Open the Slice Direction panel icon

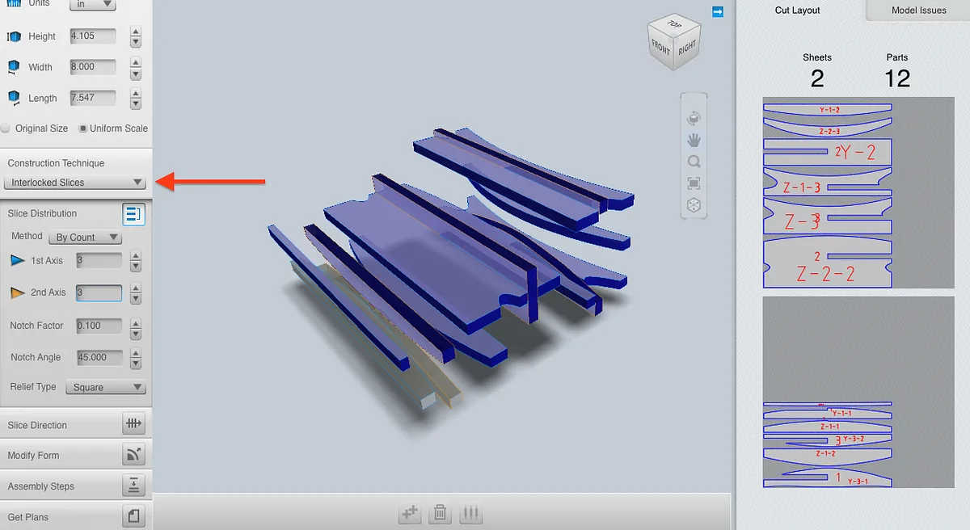133,424
